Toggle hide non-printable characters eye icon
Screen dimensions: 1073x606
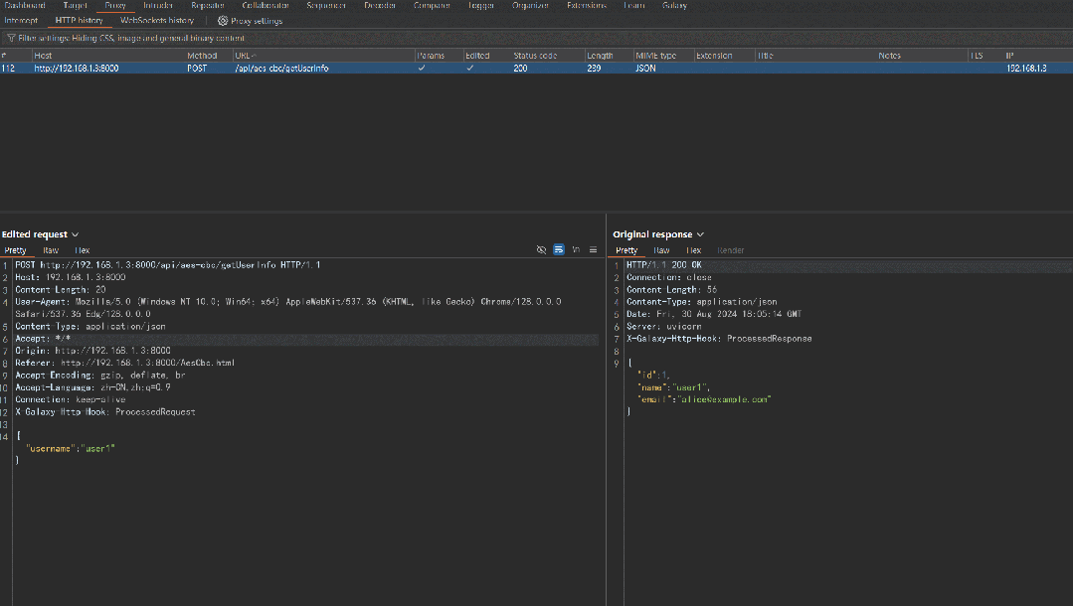pos(541,250)
